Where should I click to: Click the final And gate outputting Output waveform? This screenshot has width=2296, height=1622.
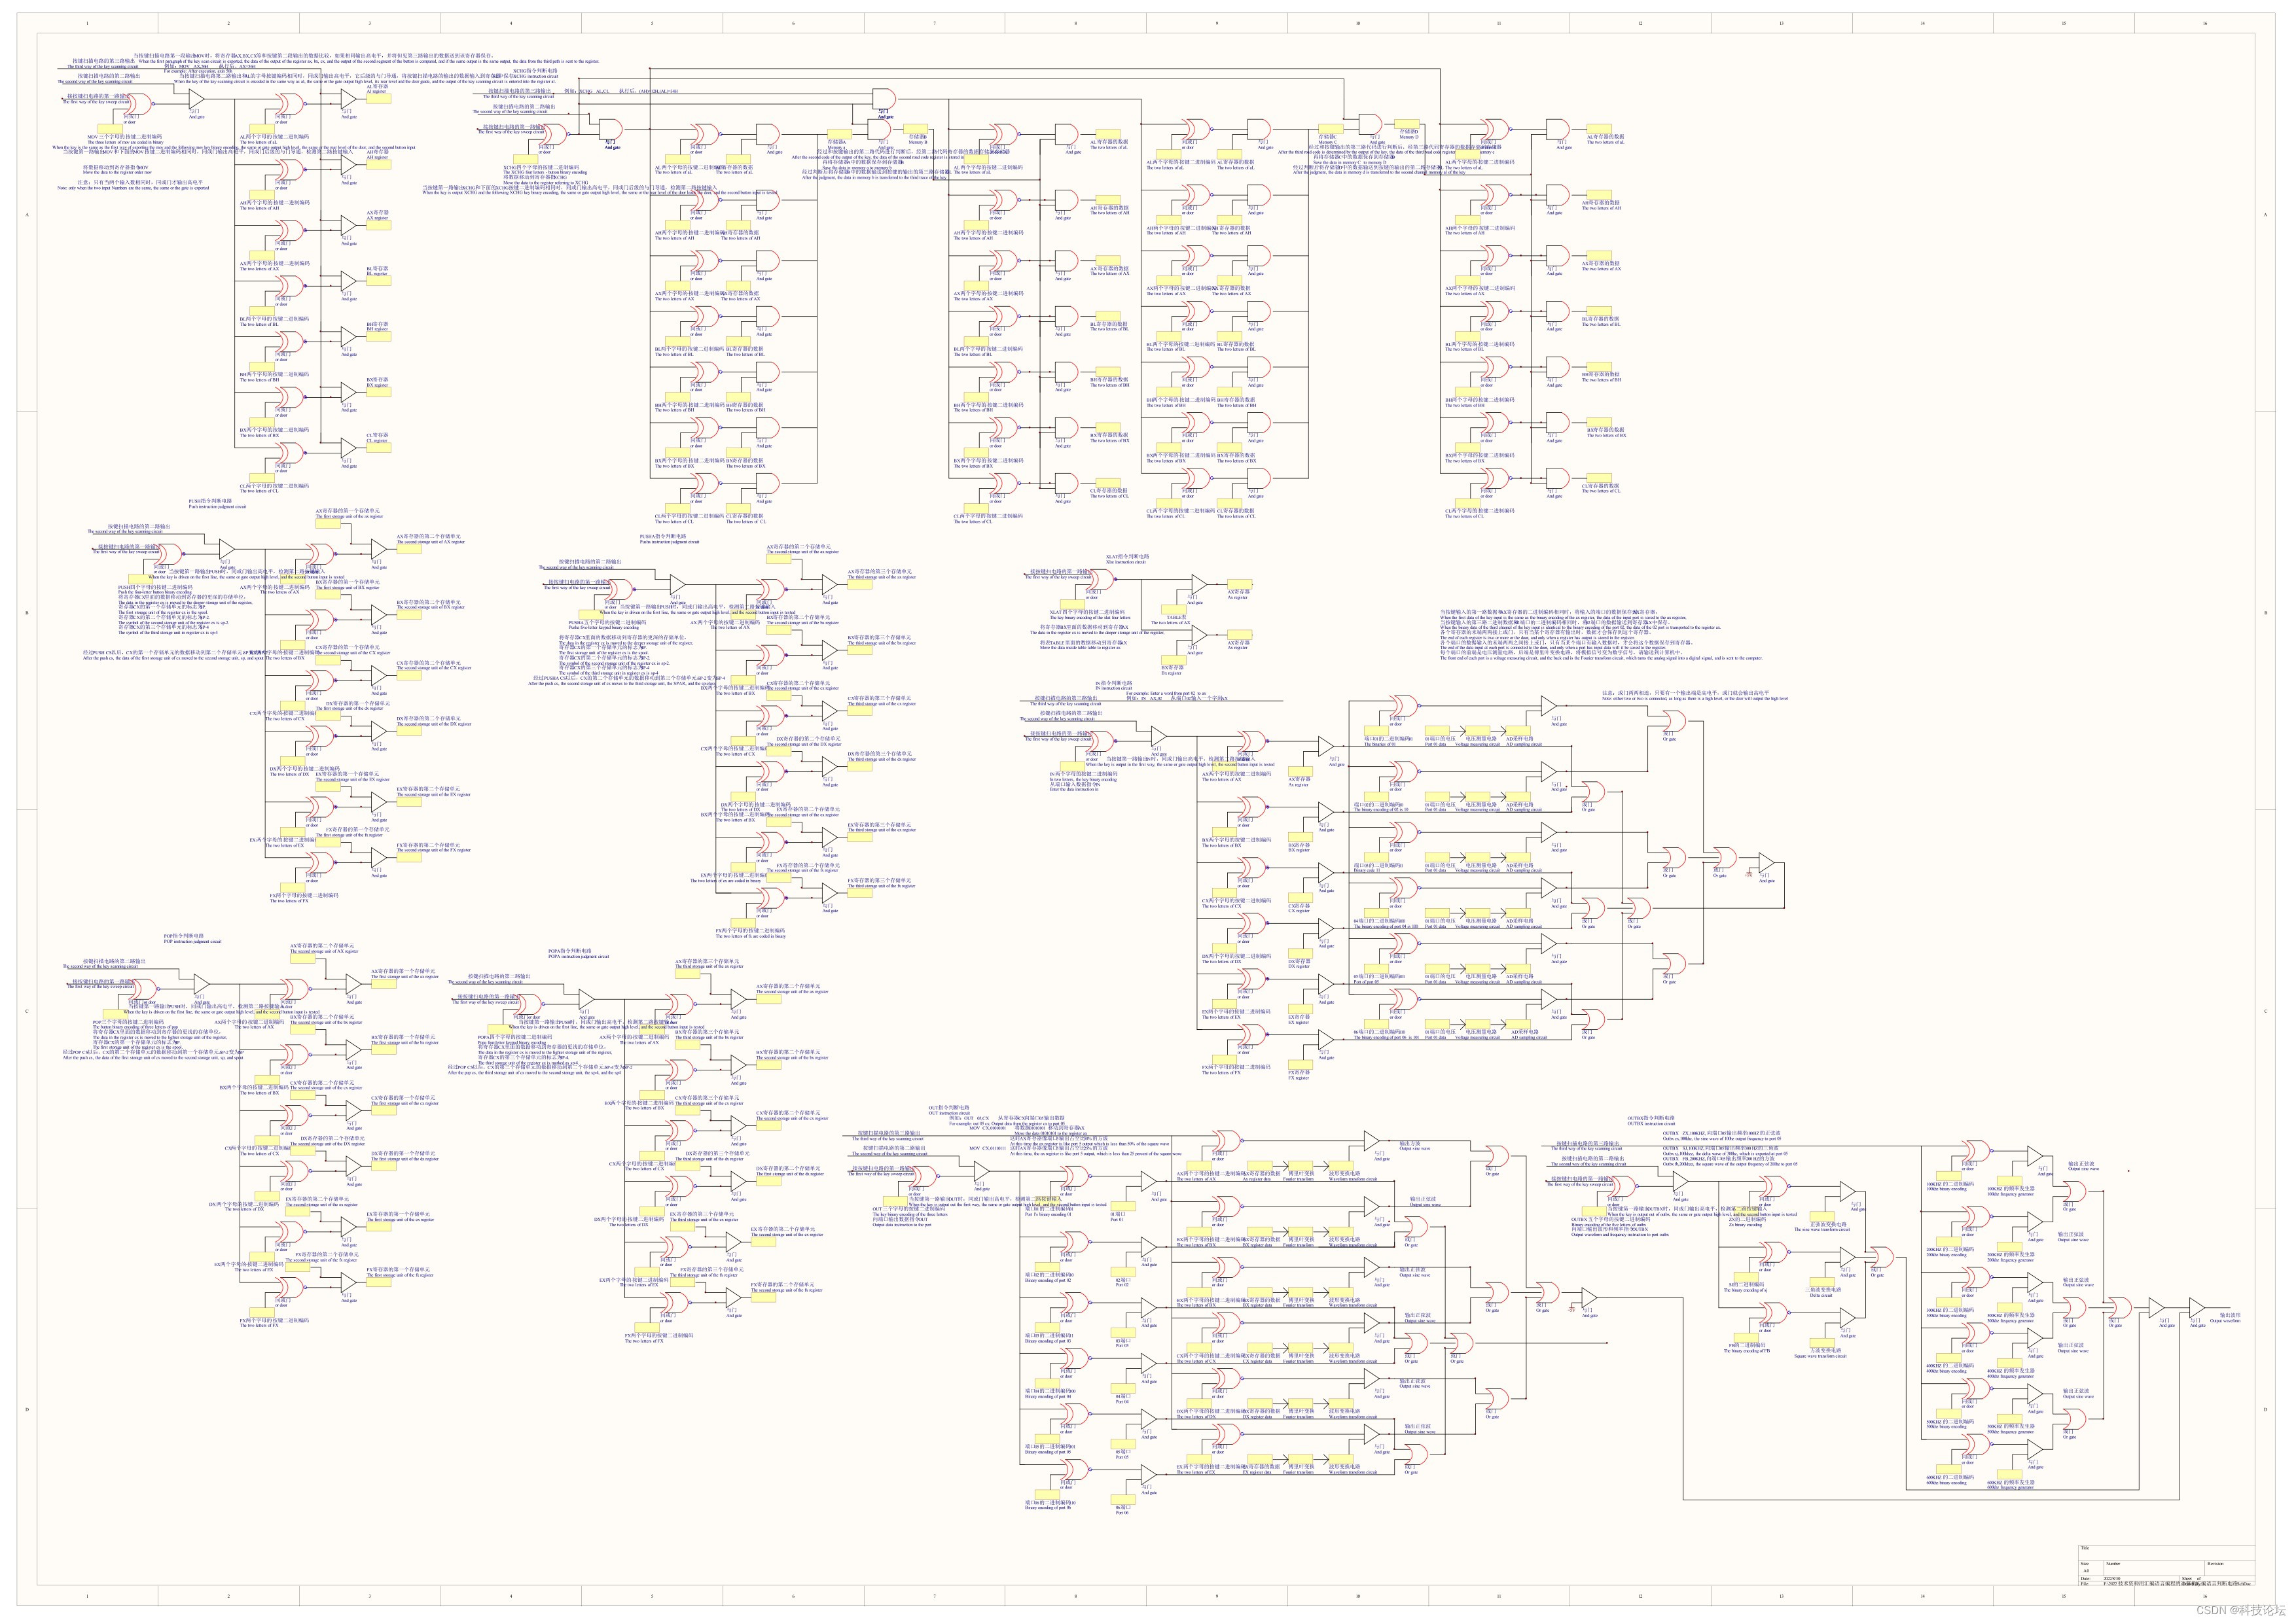[2197, 1307]
